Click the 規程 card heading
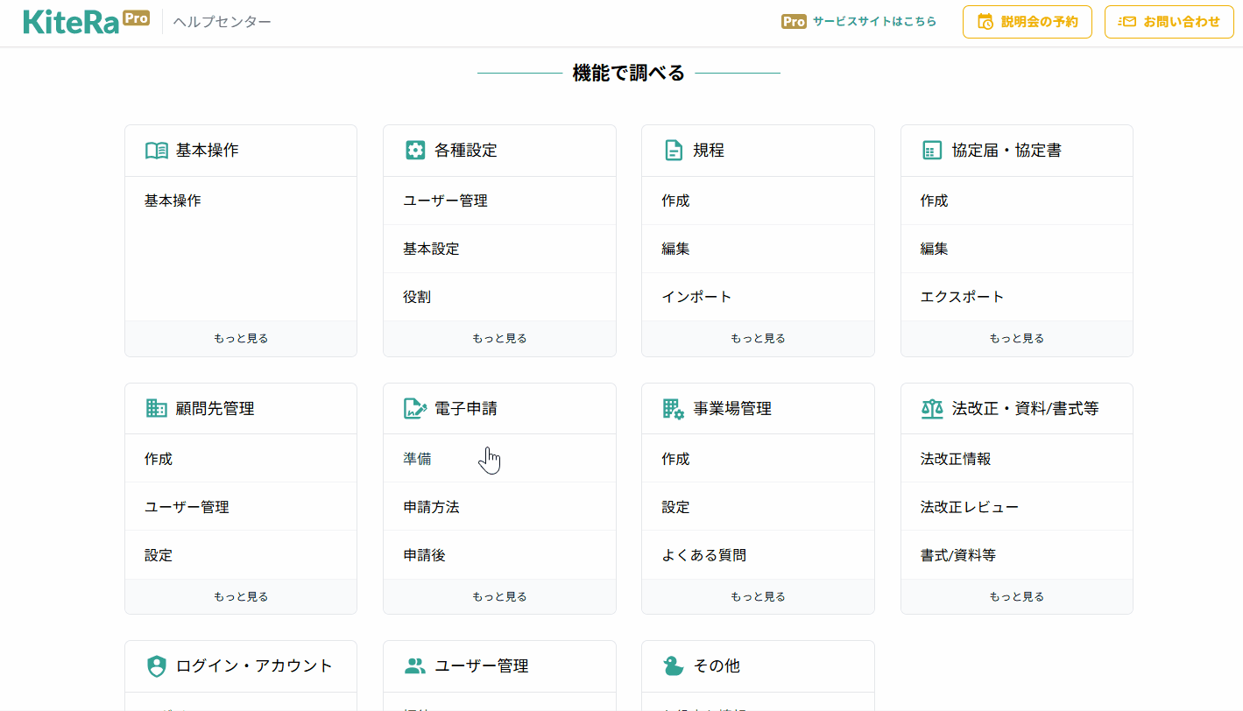Image resolution: width=1243 pixels, height=711 pixels. 709,151
